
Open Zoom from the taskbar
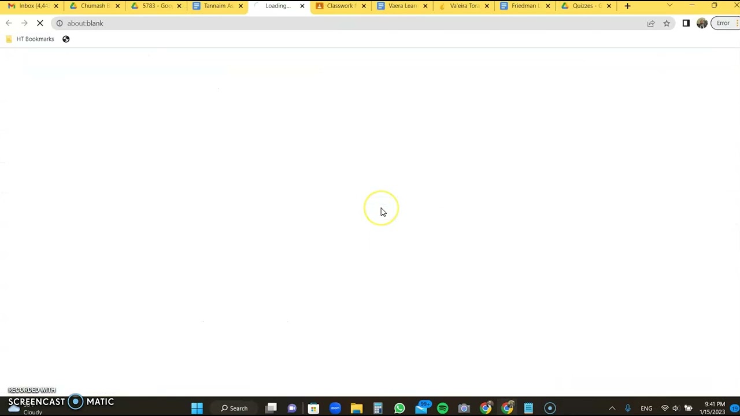335,408
